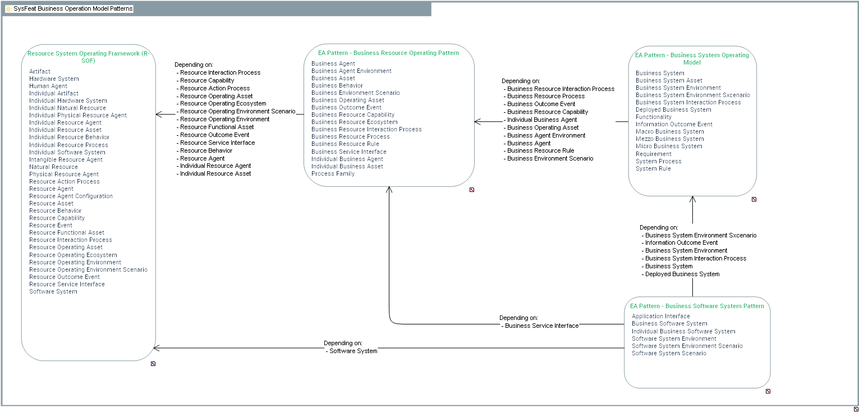Click 'Resource Interaction Process' in the left dependency list

click(220, 72)
